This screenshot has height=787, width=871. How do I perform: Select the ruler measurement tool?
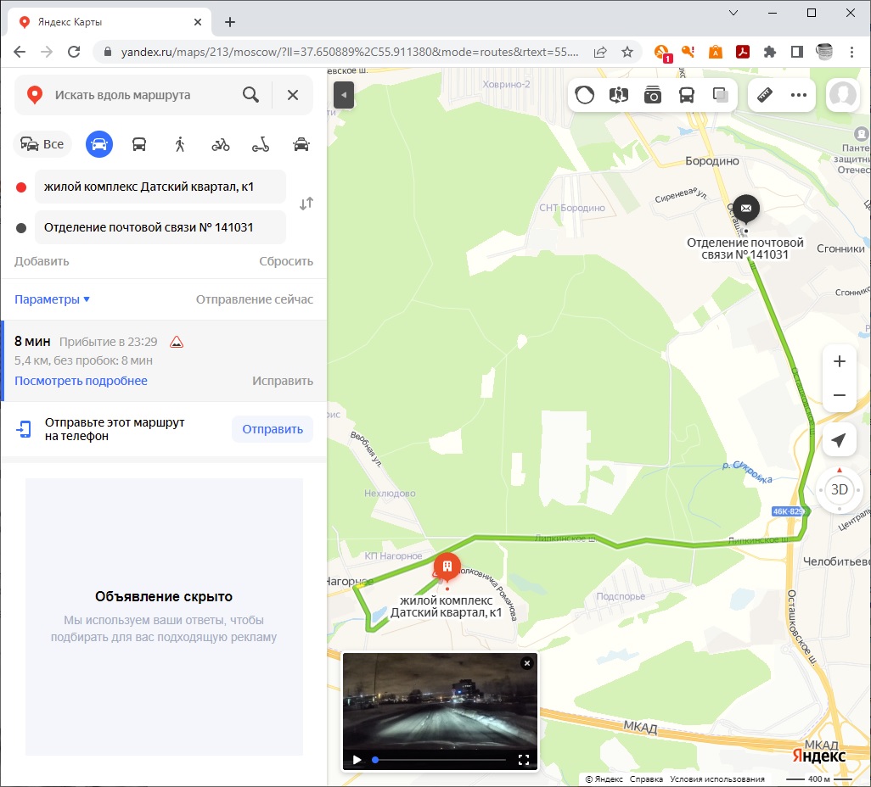pos(765,96)
